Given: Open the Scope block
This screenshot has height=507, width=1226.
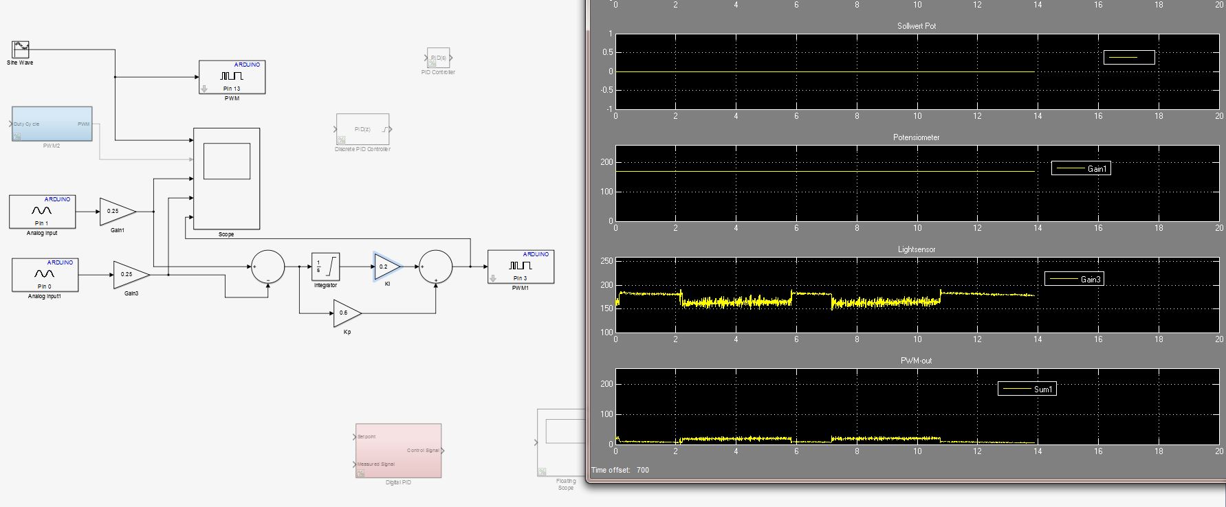Looking at the screenshot, I should pyautogui.click(x=226, y=179).
